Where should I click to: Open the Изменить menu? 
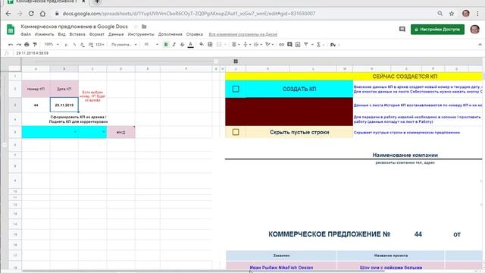point(44,34)
